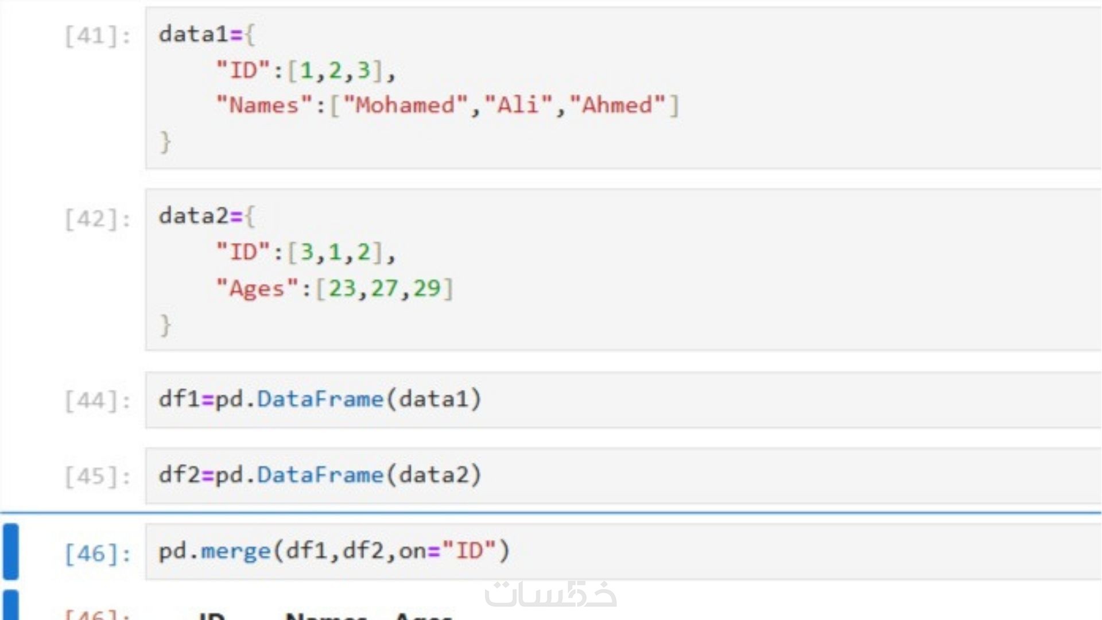1102x620 pixels.
Task: Place cursor on the merge function name
Action: click(x=235, y=551)
